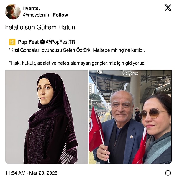Follow the @meyderun account
This screenshot has width=177, height=182.
tap(60, 15)
